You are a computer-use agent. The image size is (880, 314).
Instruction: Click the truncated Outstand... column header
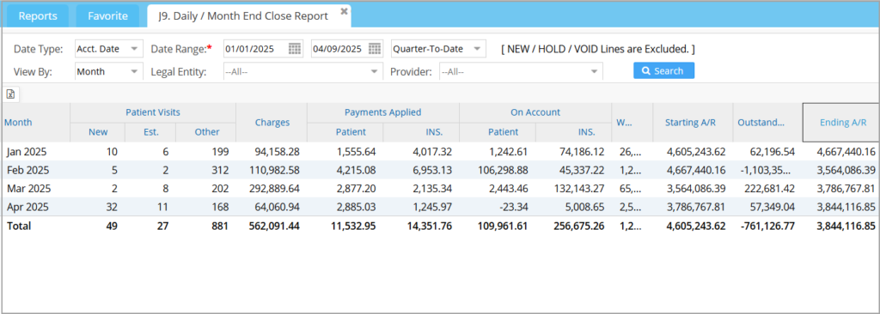click(767, 122)
